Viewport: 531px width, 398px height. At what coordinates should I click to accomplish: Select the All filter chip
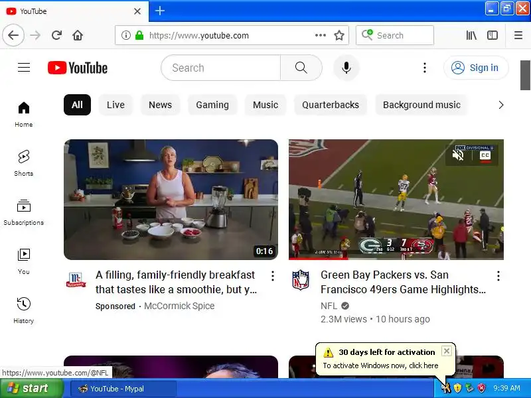point(77,105)
